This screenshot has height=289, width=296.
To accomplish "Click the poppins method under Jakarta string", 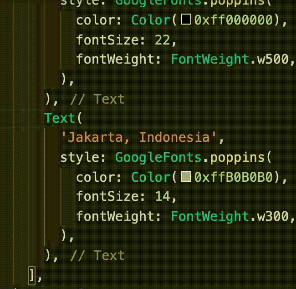I will [237, 158].
